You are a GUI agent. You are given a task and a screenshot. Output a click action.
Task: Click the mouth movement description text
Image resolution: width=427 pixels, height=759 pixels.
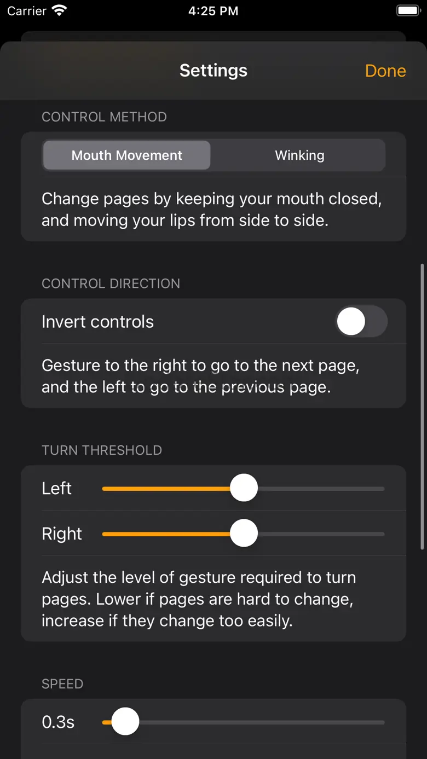pyautogui.click(x=211, y=209)
